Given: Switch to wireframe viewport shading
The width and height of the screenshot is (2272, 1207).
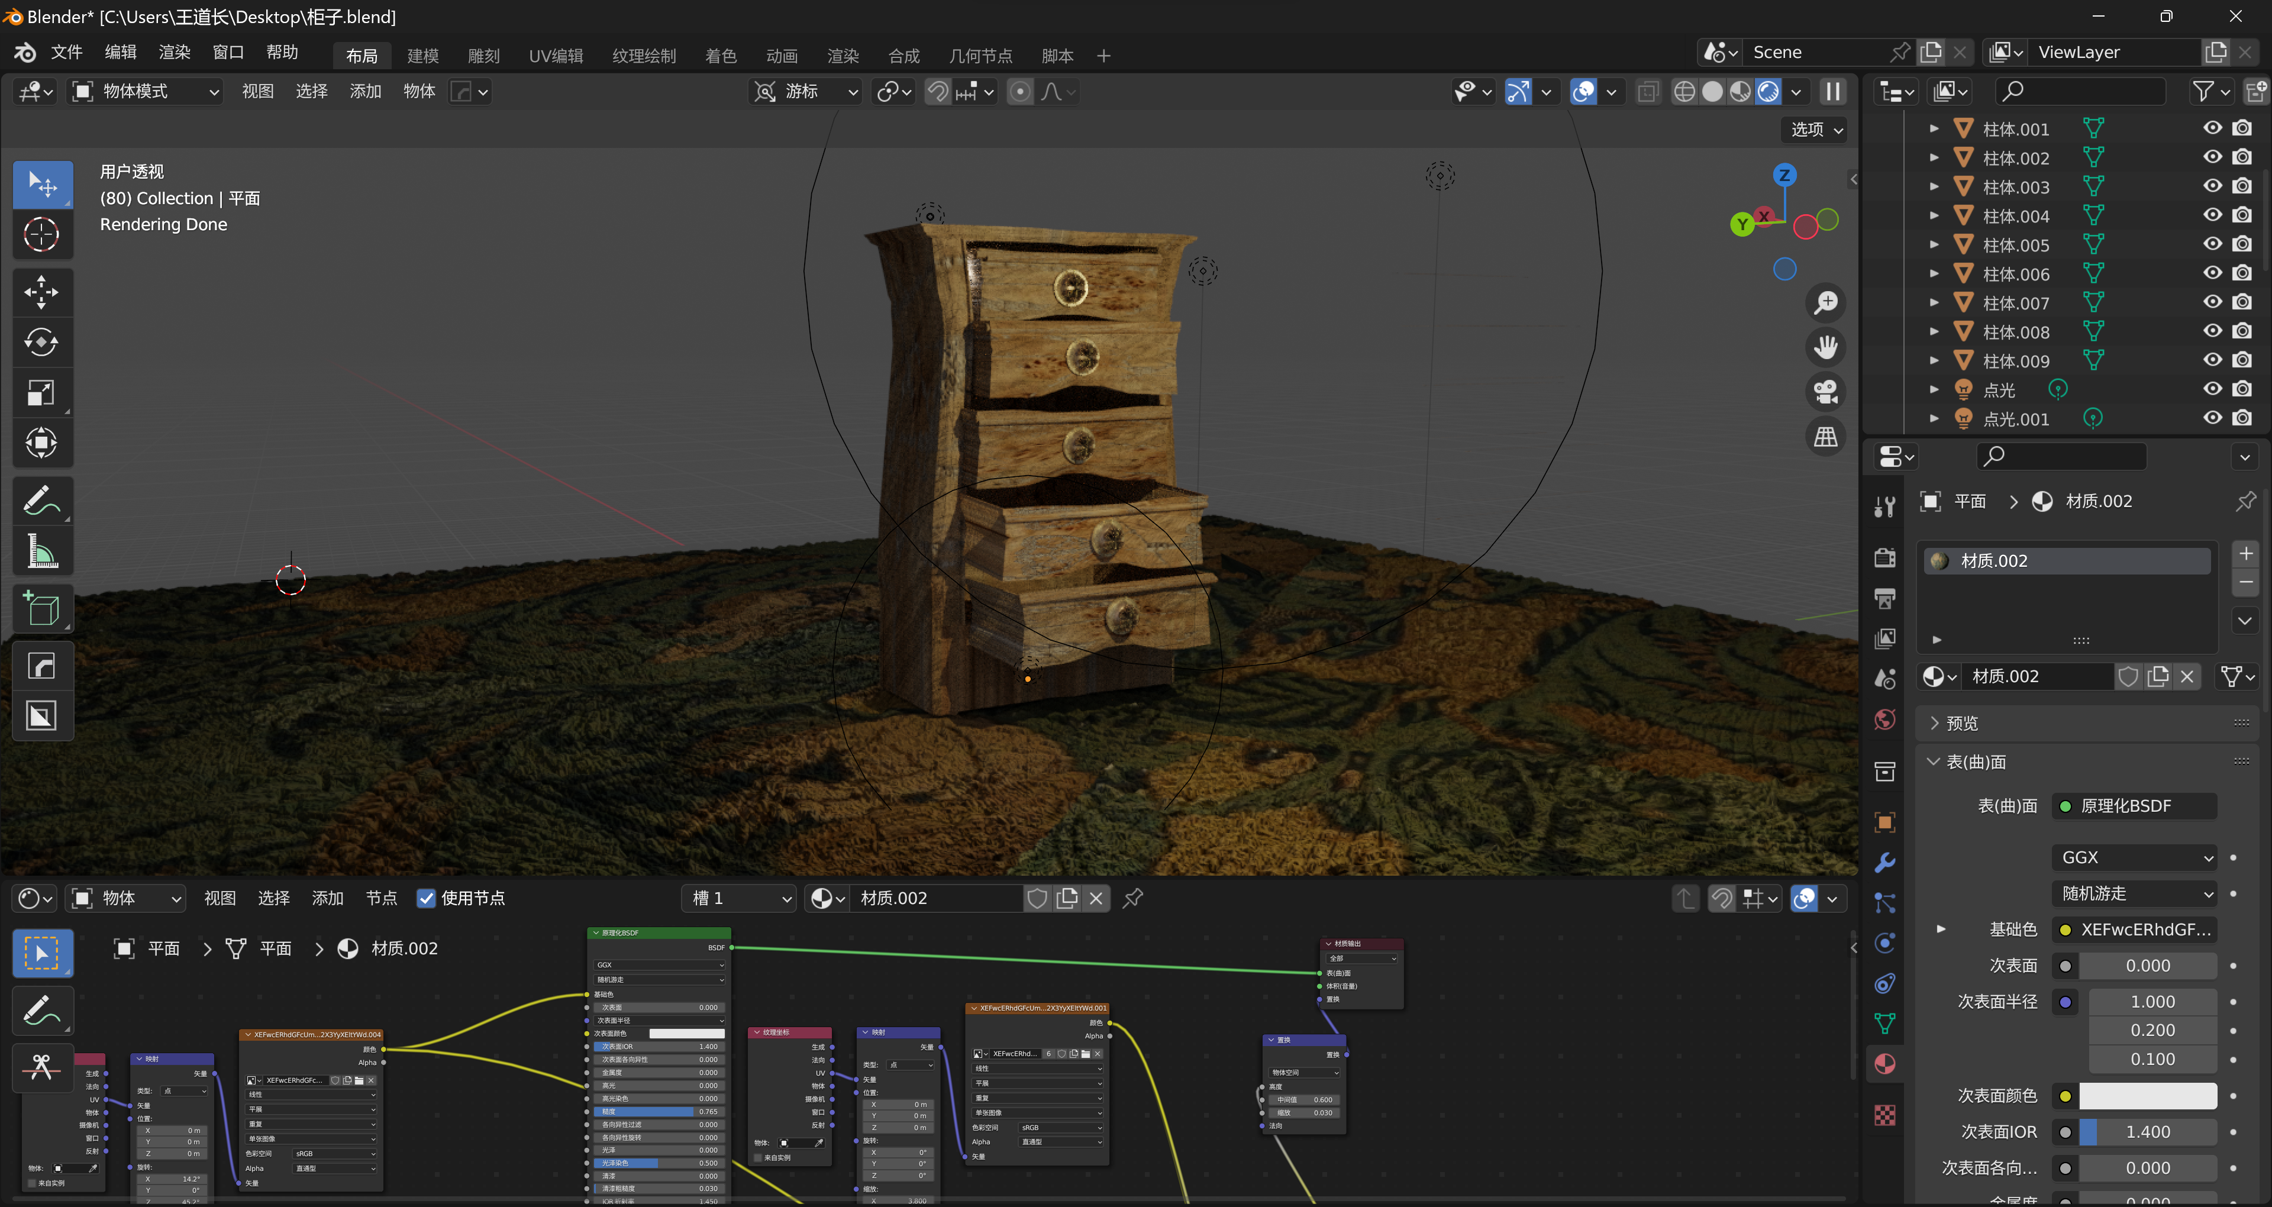Looking at the screenshot, I should coord(1684,92).
